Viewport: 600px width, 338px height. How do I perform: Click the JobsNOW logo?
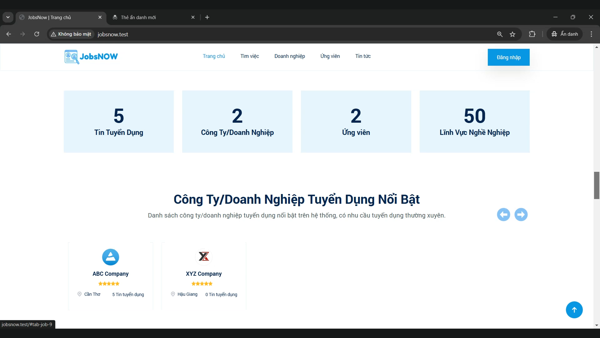tap(91, 57)
